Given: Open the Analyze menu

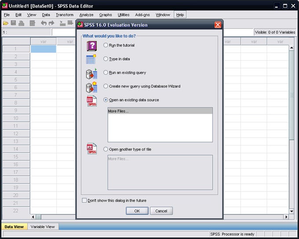Looking at the screenshot, I should tap(86, 14).
